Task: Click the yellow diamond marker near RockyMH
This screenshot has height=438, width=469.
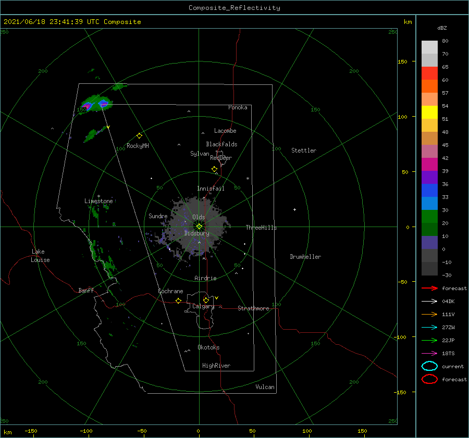Action: pyautogui.click(x=139, y=136)
